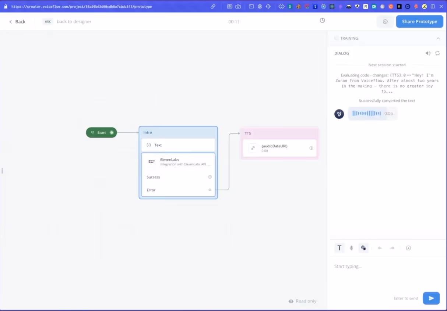Focus the Start typing message field
The image size is (447, 311).
pyautogui.click(x=387, y=267)
